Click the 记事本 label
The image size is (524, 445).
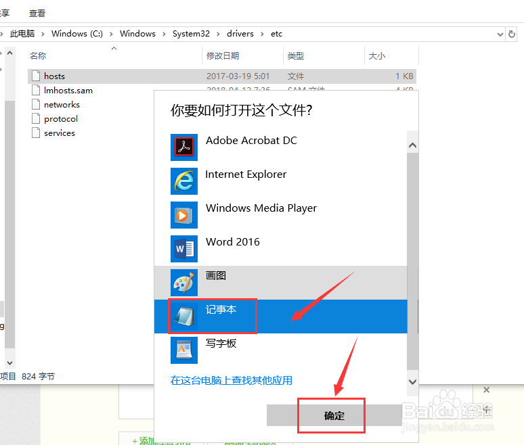pos(221,310)
